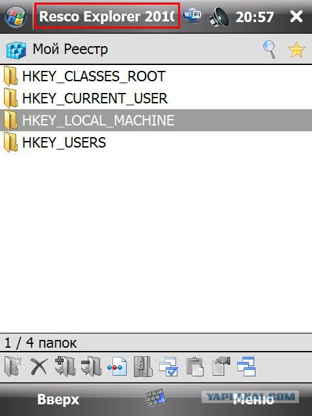
Task: Tap the center grid keyboard icon
Action: click(x=155, y=398)
